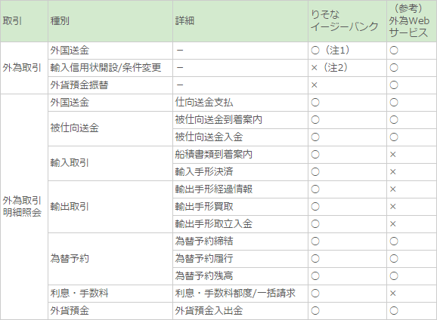Click the 外貨預金入出金 detail cell
437x320 pixels.
click(x=240, y=310)
